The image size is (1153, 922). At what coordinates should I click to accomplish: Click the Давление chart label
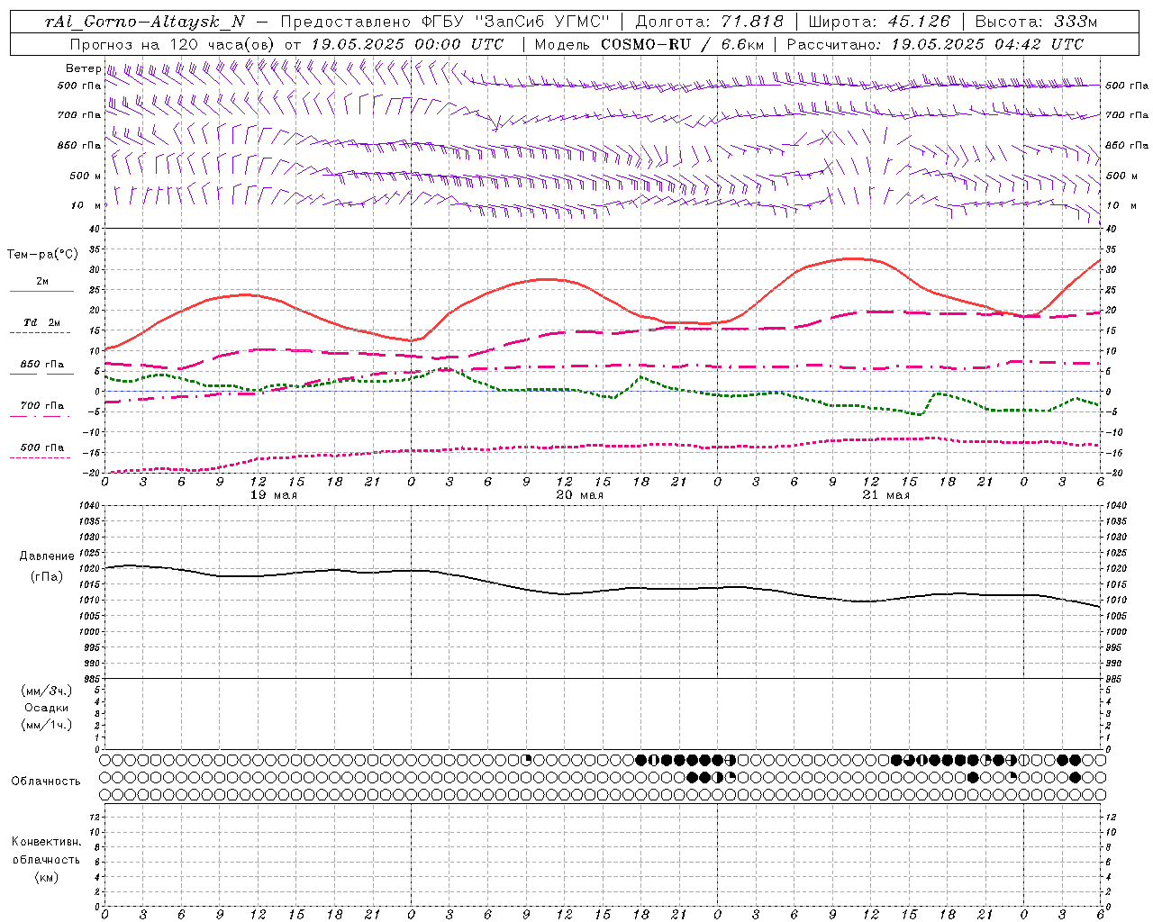coord(47,556)
